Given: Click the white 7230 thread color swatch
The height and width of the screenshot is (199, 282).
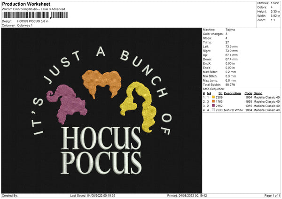Looking at the screenshot, I should click(213, 110).
